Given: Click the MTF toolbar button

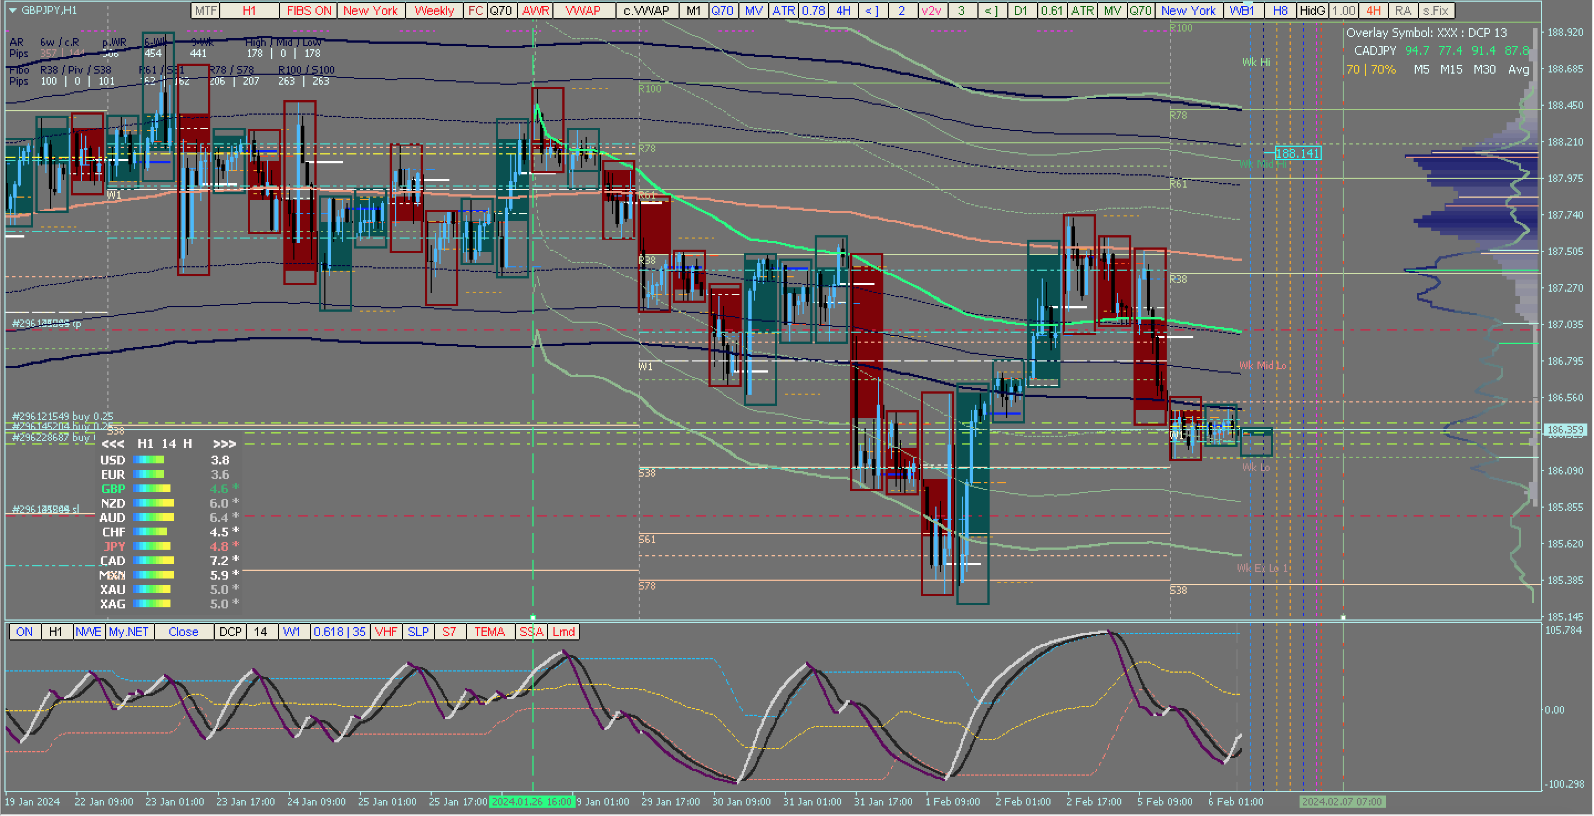Looking at the screenshot, I should pos(205,11).
